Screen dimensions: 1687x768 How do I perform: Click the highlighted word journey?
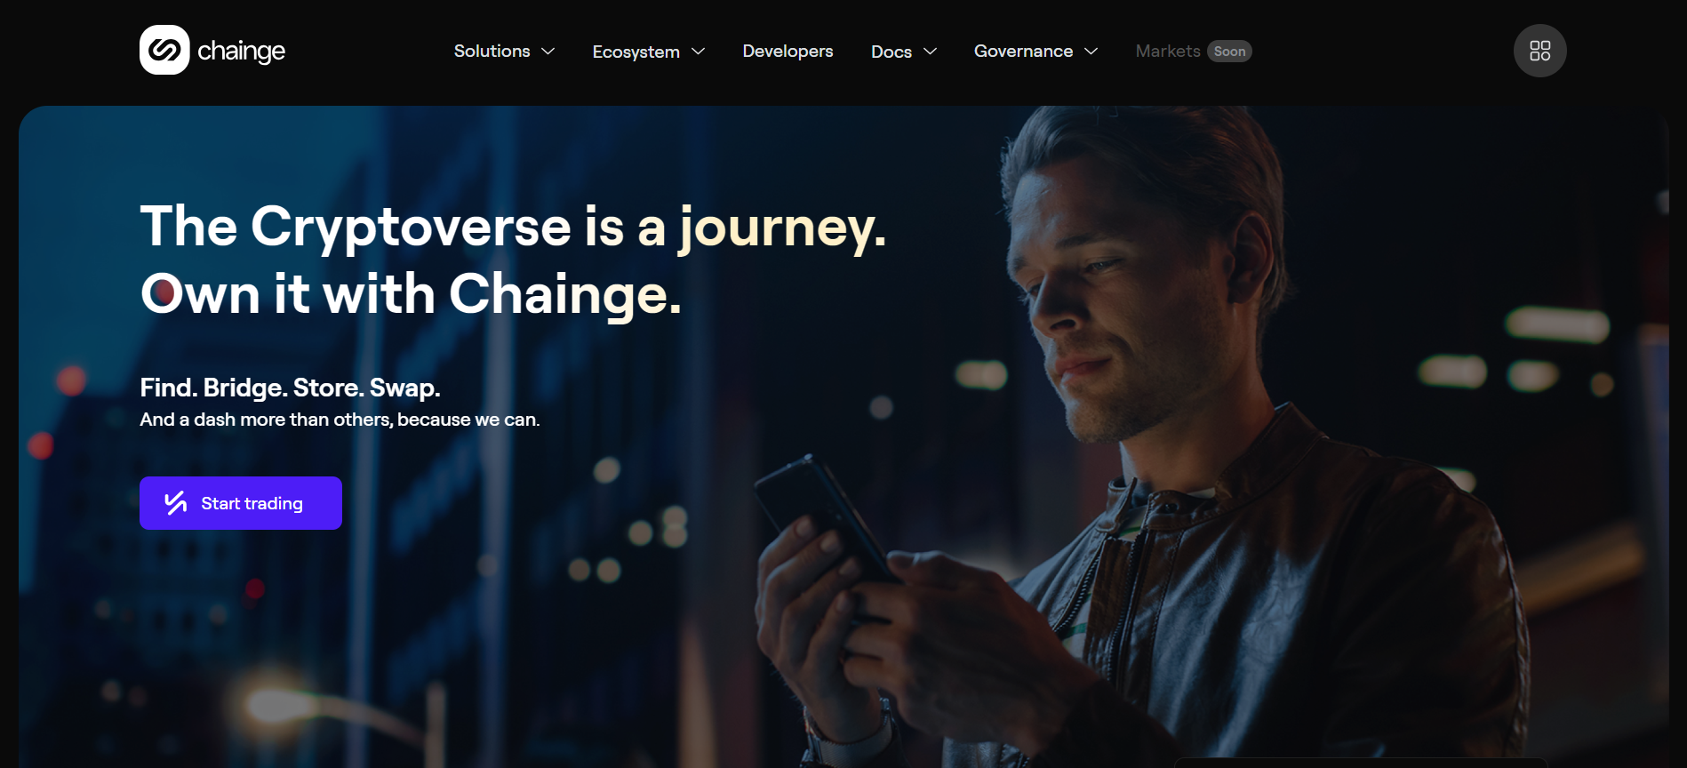782,228
